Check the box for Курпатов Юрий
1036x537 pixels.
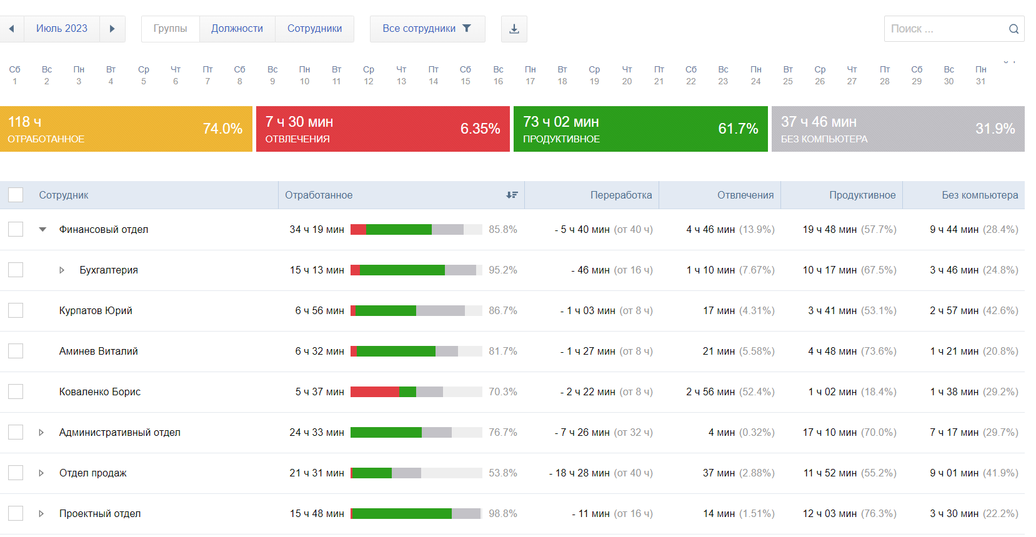16,310
